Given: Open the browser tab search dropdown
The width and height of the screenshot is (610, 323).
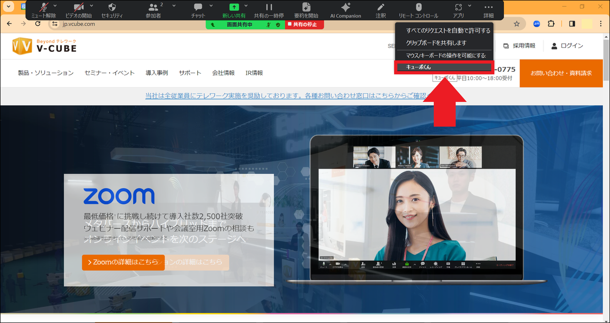Looking at the screenshot, I should click(x=9, y=7).
